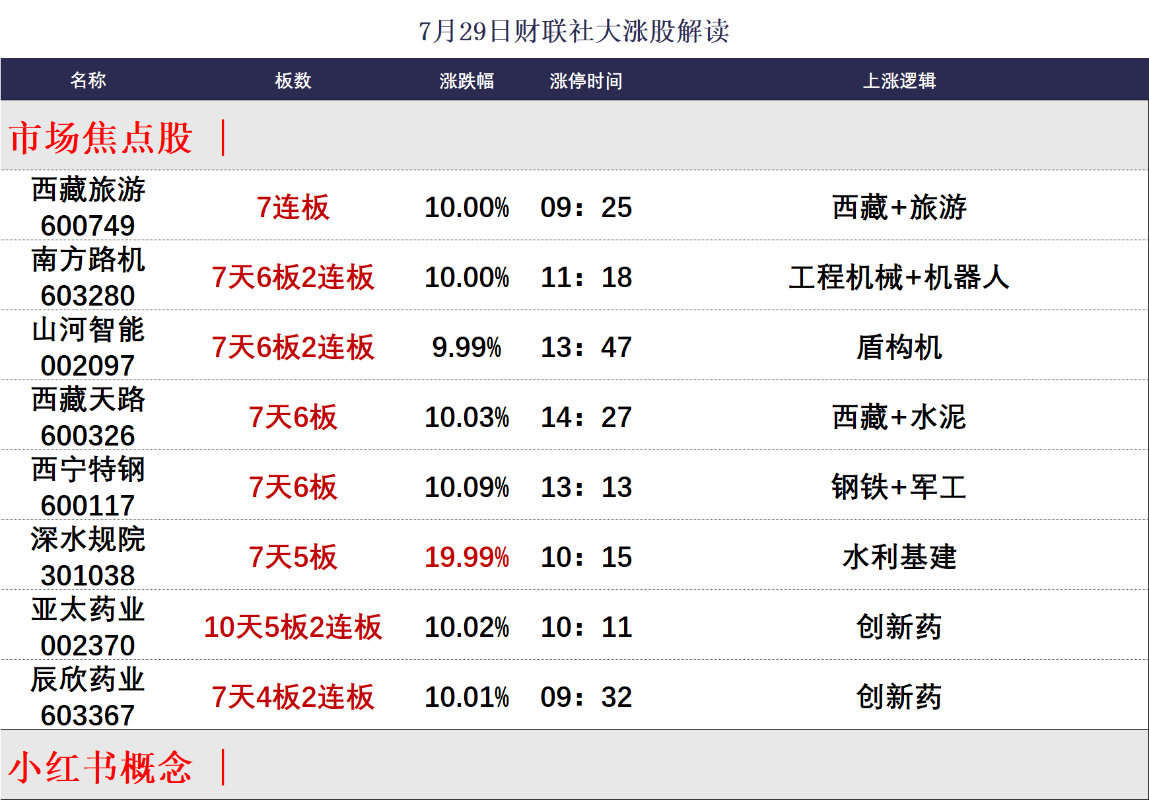
Task: Click 创新药 in 辰欣药业 row
Action: [x=899, y=697]
